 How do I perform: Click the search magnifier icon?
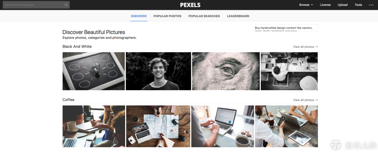(x=66, y=5)
